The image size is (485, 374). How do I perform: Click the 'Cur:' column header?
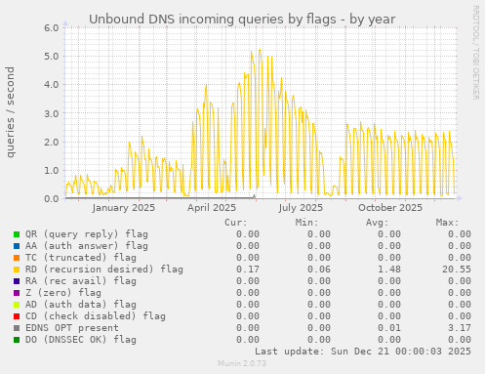pyautogui.click(x=236, y=223)
